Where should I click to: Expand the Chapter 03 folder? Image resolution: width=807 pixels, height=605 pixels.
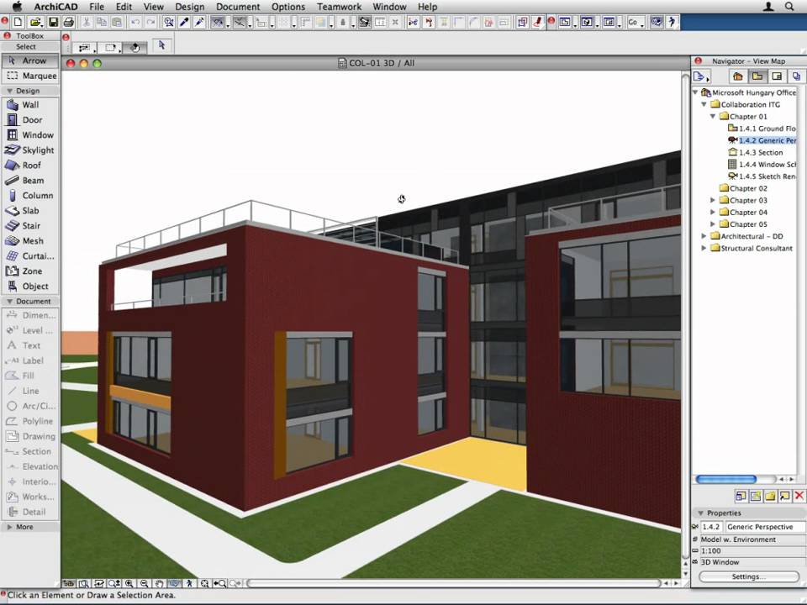[x=713, y=200]
